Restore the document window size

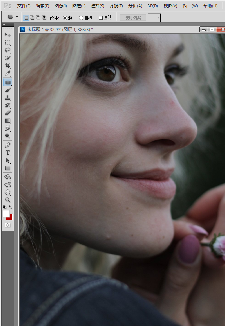[212, 29]
